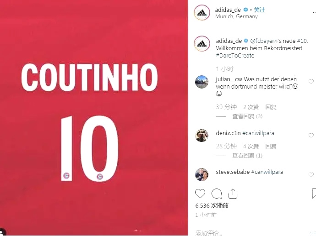Open the post options menu dots

314,12
